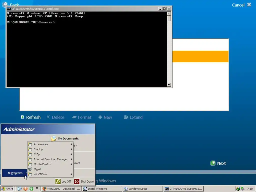256x192 pixels.
Task: Select the orange highlighted partition row
Action: coord(200,56)
